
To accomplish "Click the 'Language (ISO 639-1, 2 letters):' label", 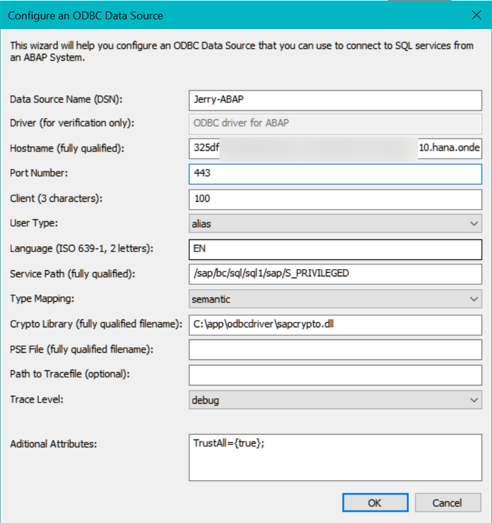I will tap(81, 248).
